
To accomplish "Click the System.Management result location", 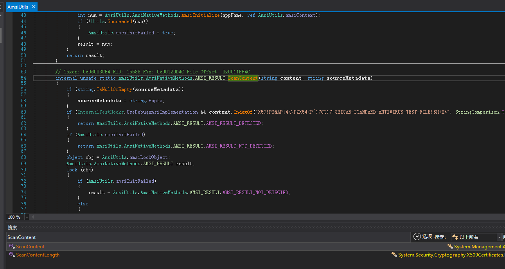I will click(x=479, y=247).
